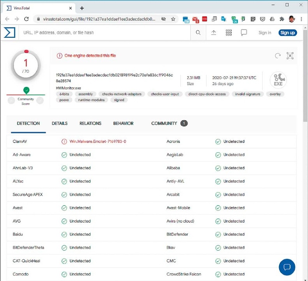Viewport: 308px width, 281px height.
Task: Click the Sign up button
Action: point(288,33)
